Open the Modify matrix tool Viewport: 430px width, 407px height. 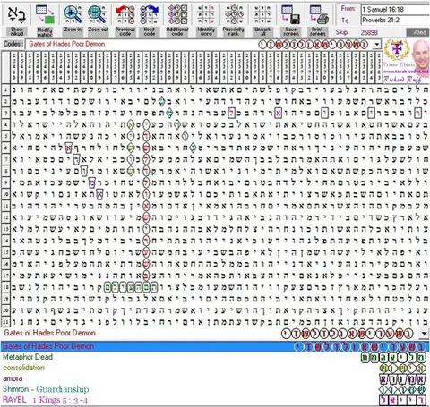pyautogui.click(x=45, y=14)
